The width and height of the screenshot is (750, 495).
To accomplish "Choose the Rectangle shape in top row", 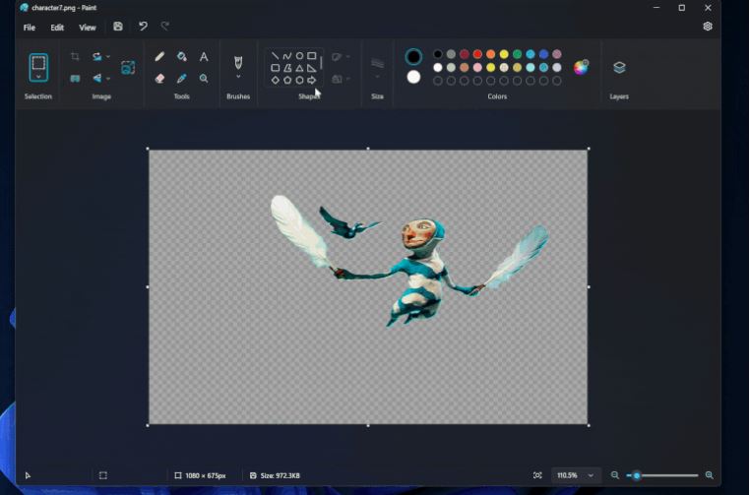I will pyautogui.click(x=311, y=56).
